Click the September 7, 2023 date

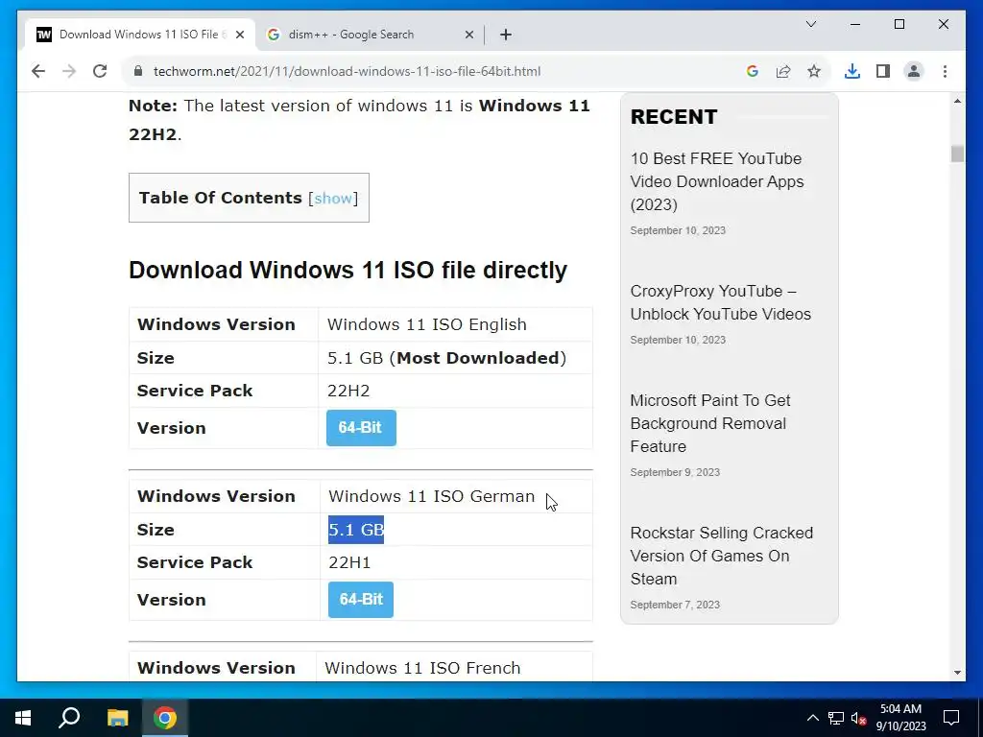tap(675, 605)
